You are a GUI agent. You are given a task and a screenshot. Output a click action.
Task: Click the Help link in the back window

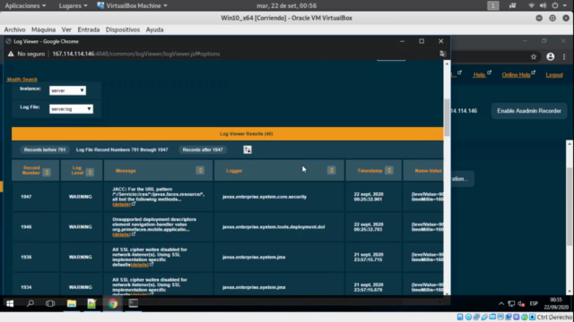pyautogui.click(x=479, y=75)
